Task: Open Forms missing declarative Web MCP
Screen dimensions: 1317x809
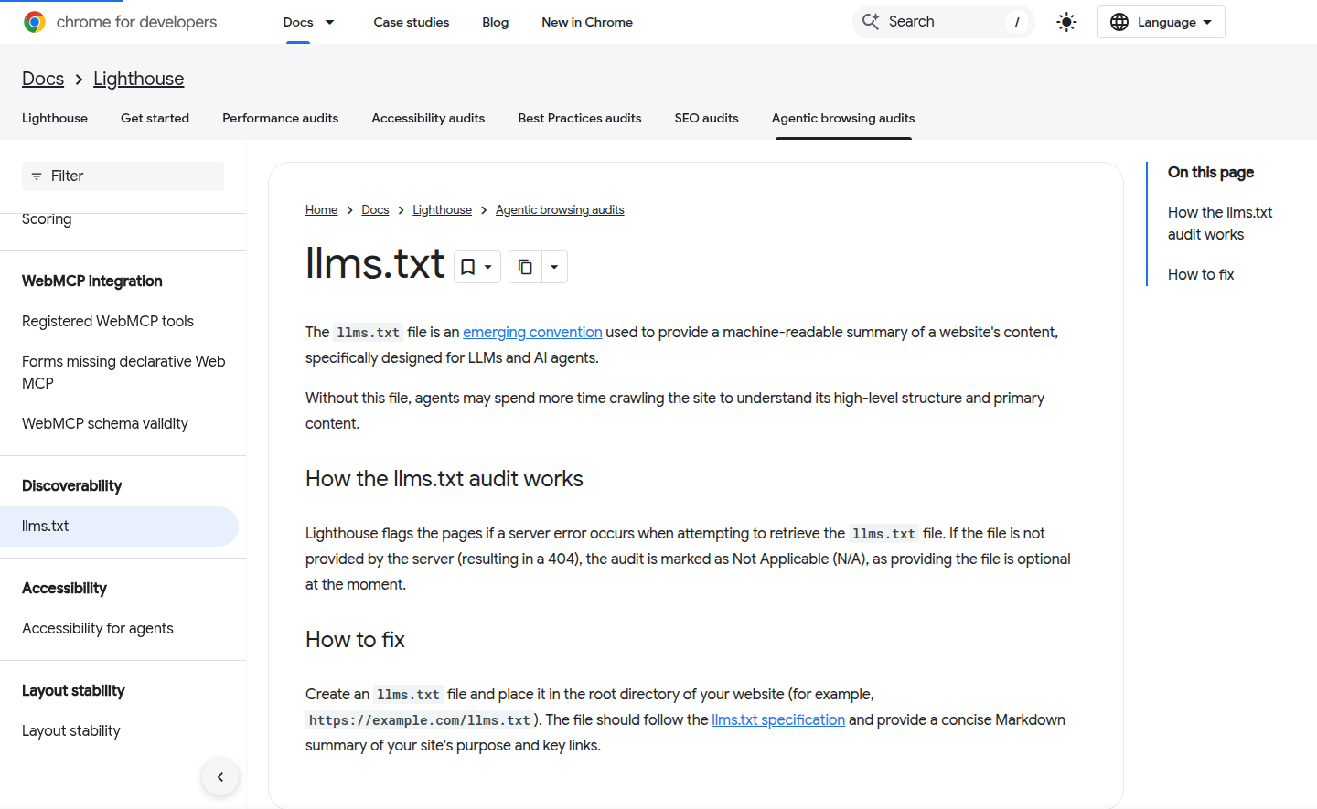Action: point(123,372)
